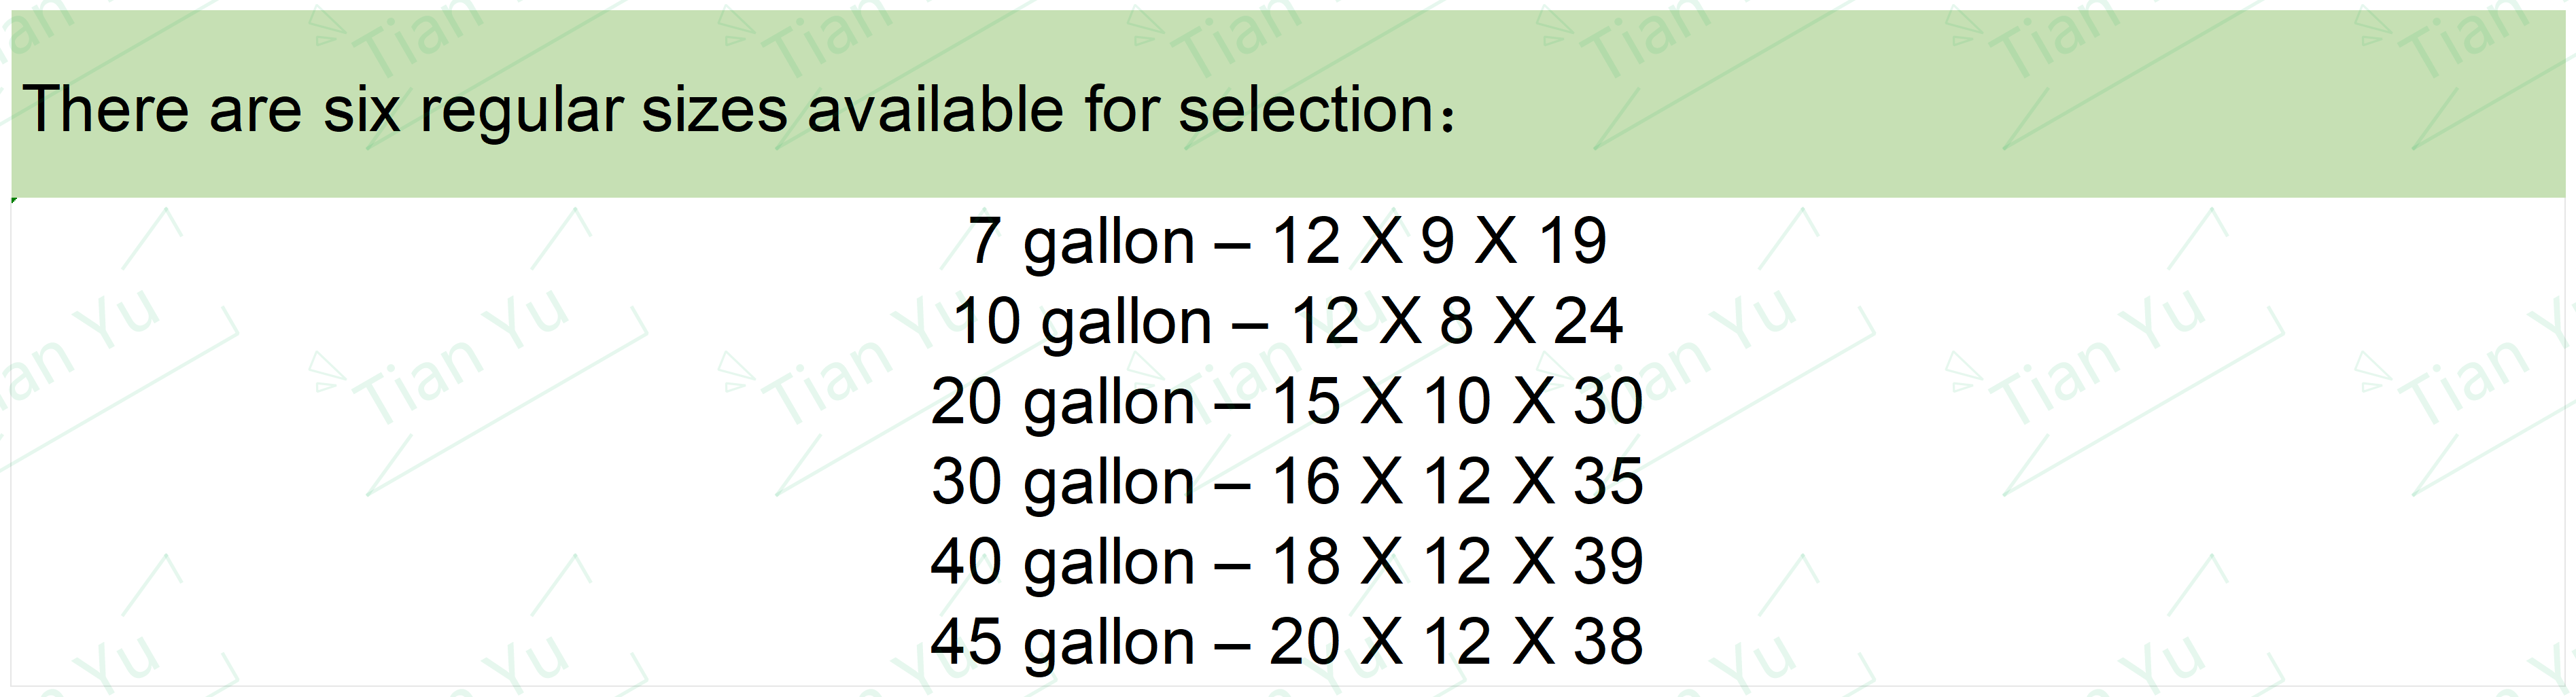2576x697 pixels.
Task: Click the dimensions 12 X 8 X 24
Action: (x=1456, y=321)
